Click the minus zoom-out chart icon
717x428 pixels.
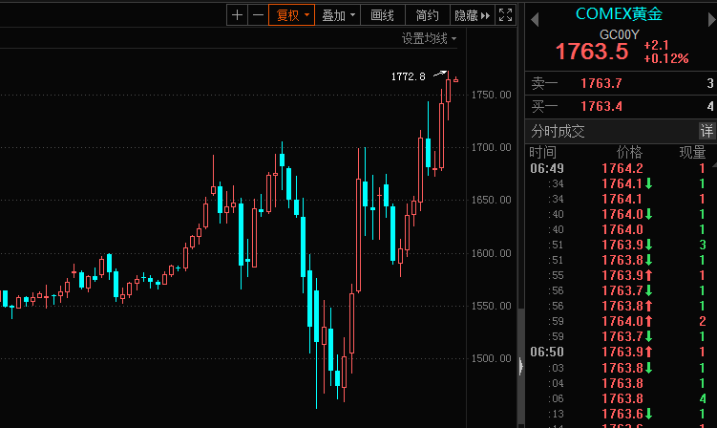pos(257,14)
